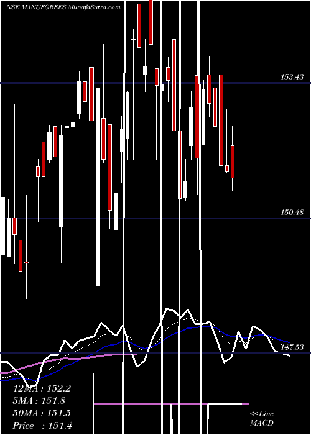The image size is (311, 435).
Task: Click the 12MA : 152.2 reading
Action: coord(42,388)
